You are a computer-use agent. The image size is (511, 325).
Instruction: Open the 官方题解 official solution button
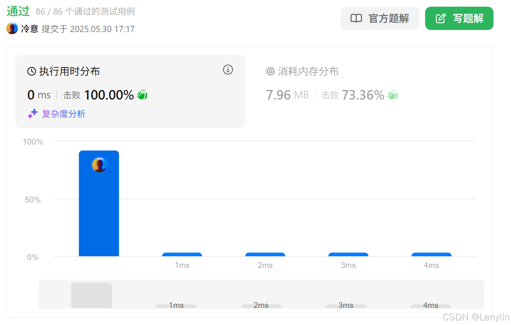[x=380, y=18]
